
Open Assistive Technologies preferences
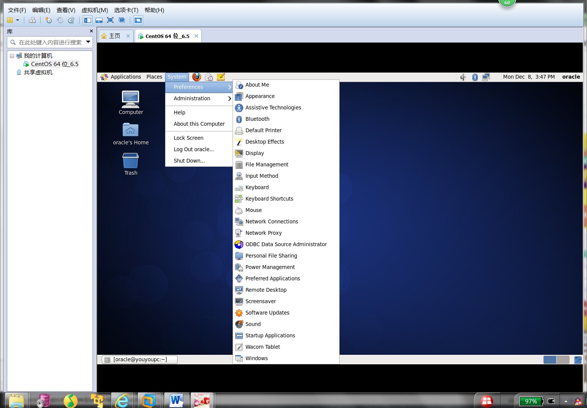coord(286,108)
